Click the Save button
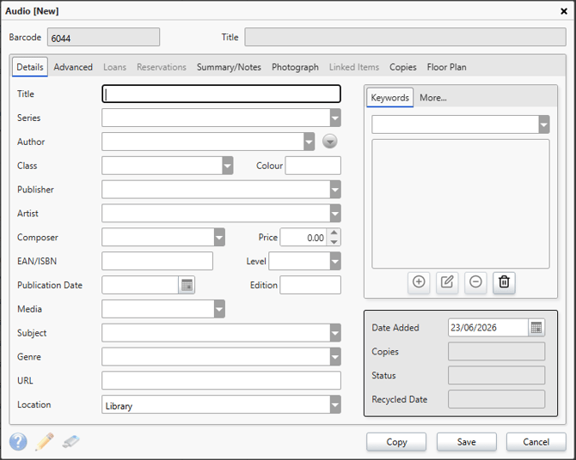This screenshot has width=576, height=460. coord(467,442)
